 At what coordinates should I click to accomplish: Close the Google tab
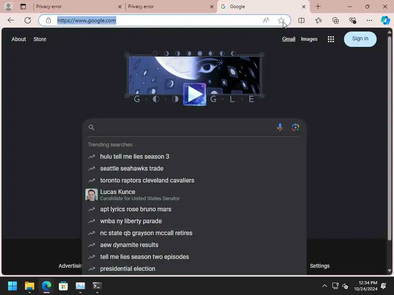[304, 7]
